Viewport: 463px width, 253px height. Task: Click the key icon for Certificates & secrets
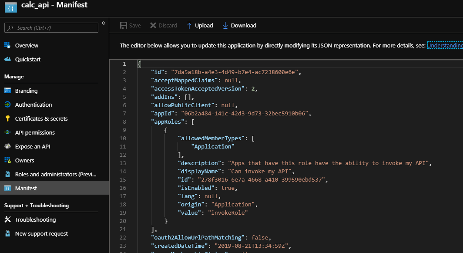7,118
